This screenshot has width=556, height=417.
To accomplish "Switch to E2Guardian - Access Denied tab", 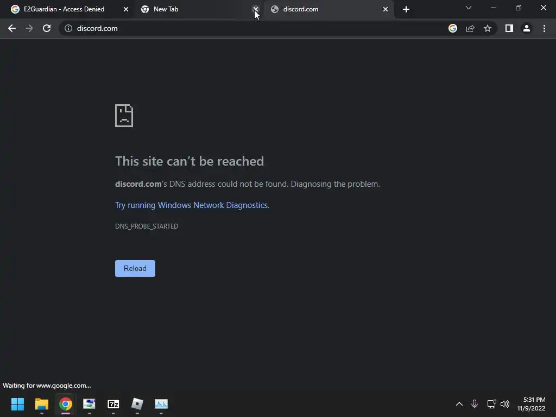I will [x=64, y=9].
